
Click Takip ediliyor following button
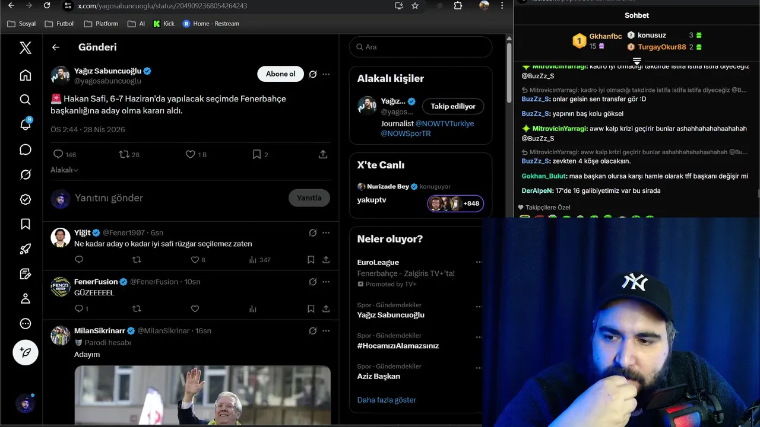(453, 106)
